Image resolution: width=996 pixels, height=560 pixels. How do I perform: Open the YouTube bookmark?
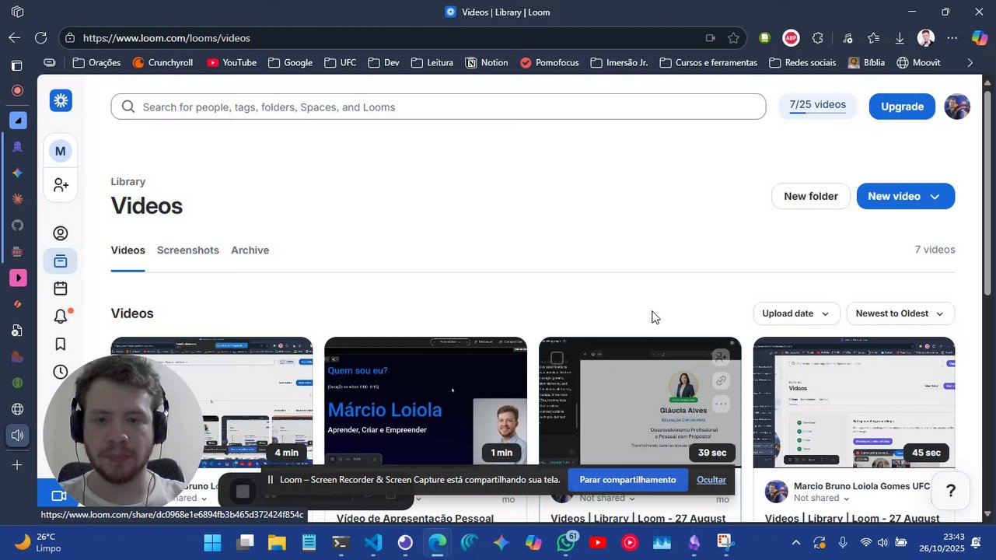click(232, 63)
